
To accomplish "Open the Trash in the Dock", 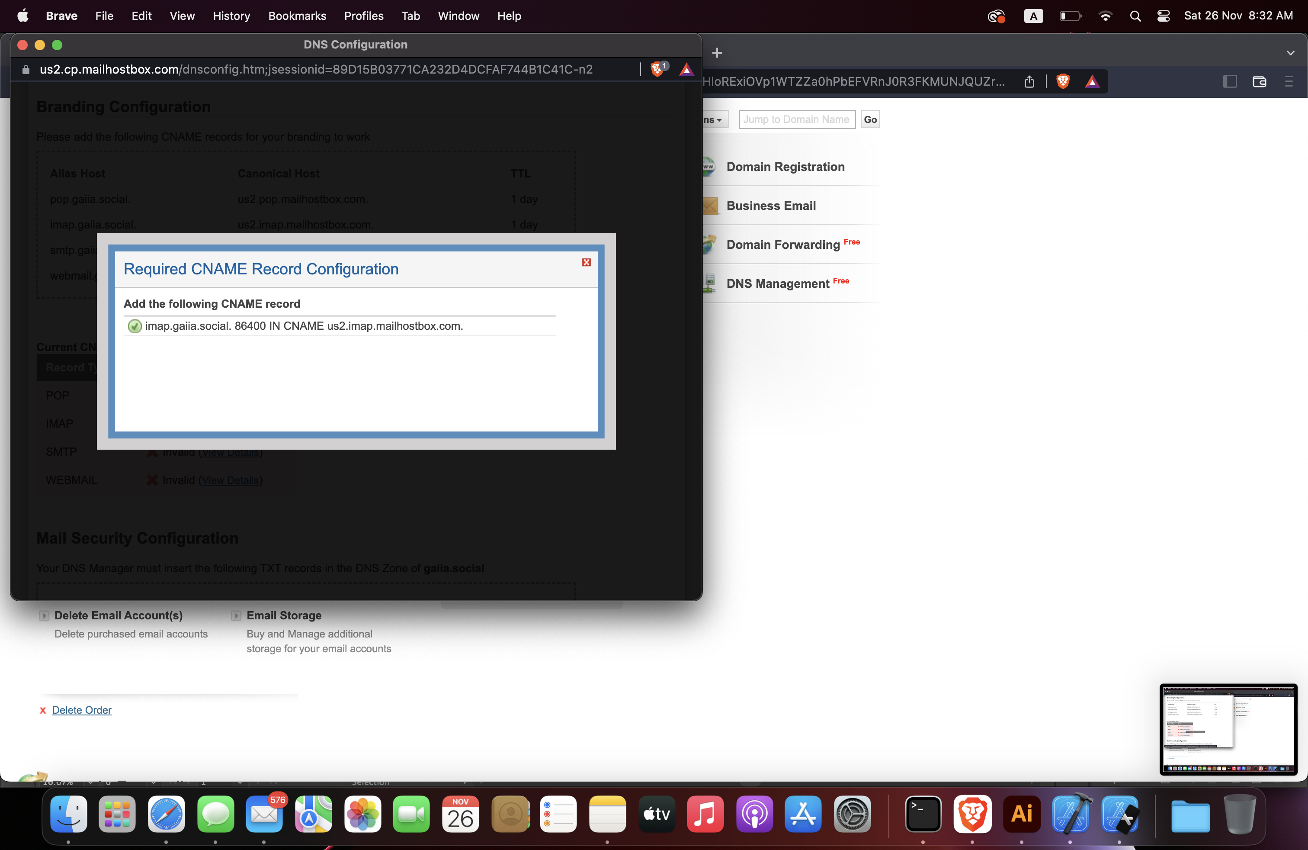I will (1239, 814).
